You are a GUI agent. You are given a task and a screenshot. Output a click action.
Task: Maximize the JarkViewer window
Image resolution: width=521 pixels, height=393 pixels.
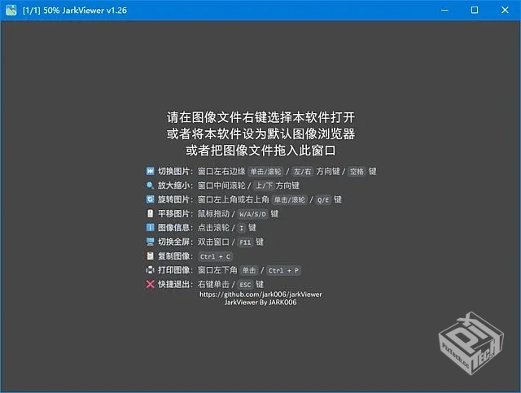475,10
